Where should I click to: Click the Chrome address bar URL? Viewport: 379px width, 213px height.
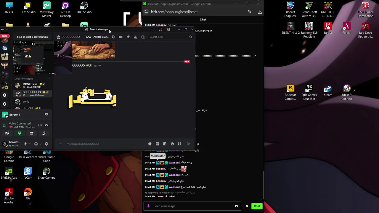[174, 12]
